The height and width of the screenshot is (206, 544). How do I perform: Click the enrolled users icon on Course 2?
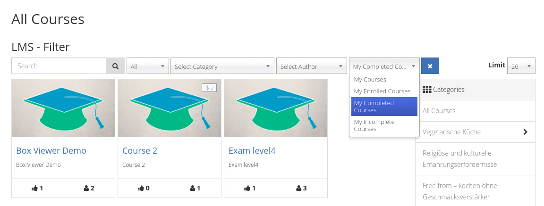[x=192, y=188]
